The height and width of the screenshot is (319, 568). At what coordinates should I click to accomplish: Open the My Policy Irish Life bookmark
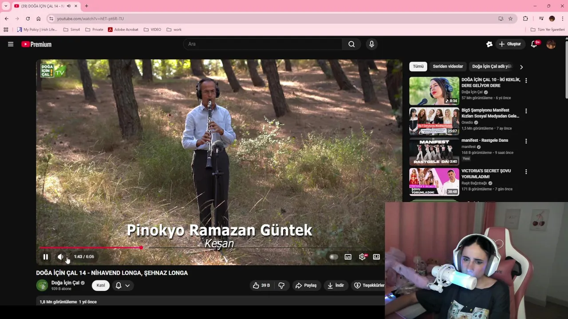coord(37,30)
